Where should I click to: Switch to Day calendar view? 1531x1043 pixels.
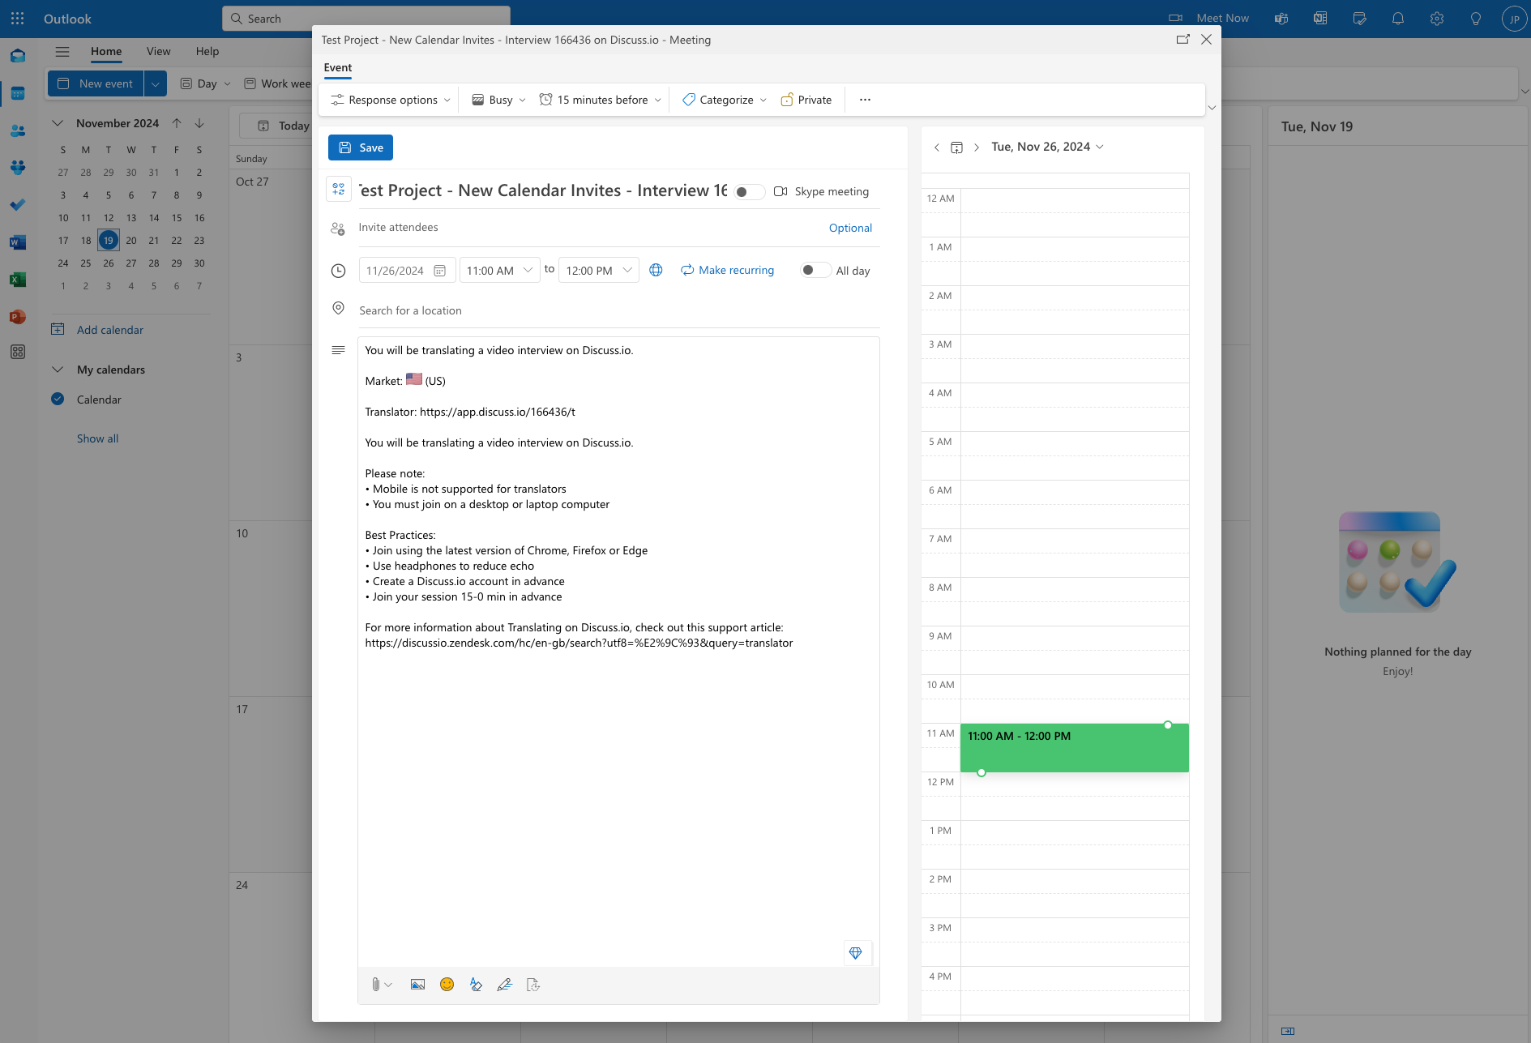206,83
